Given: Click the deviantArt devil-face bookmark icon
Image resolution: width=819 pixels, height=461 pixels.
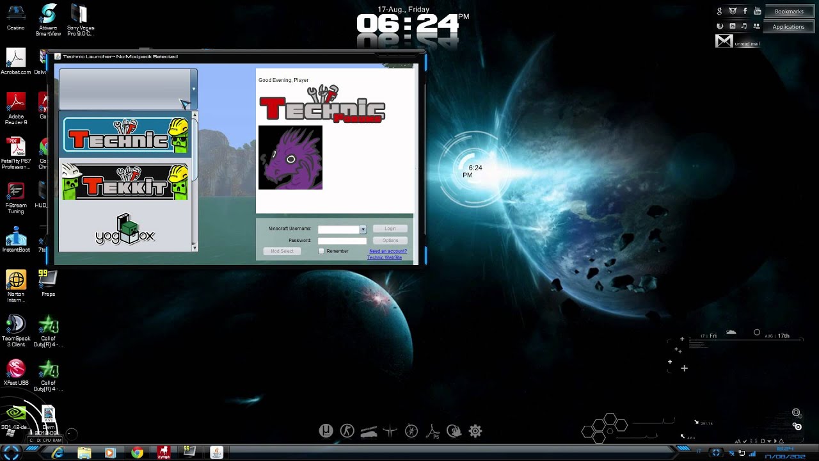Looking at the screenshot, I should [x=733, y=11].
